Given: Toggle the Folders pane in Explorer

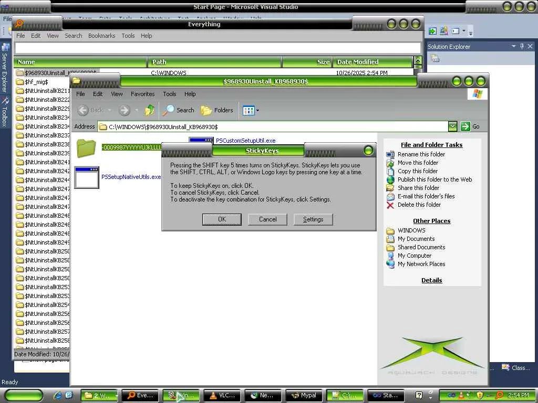Looking at the screenshot, I should click(x=216, y=110).
